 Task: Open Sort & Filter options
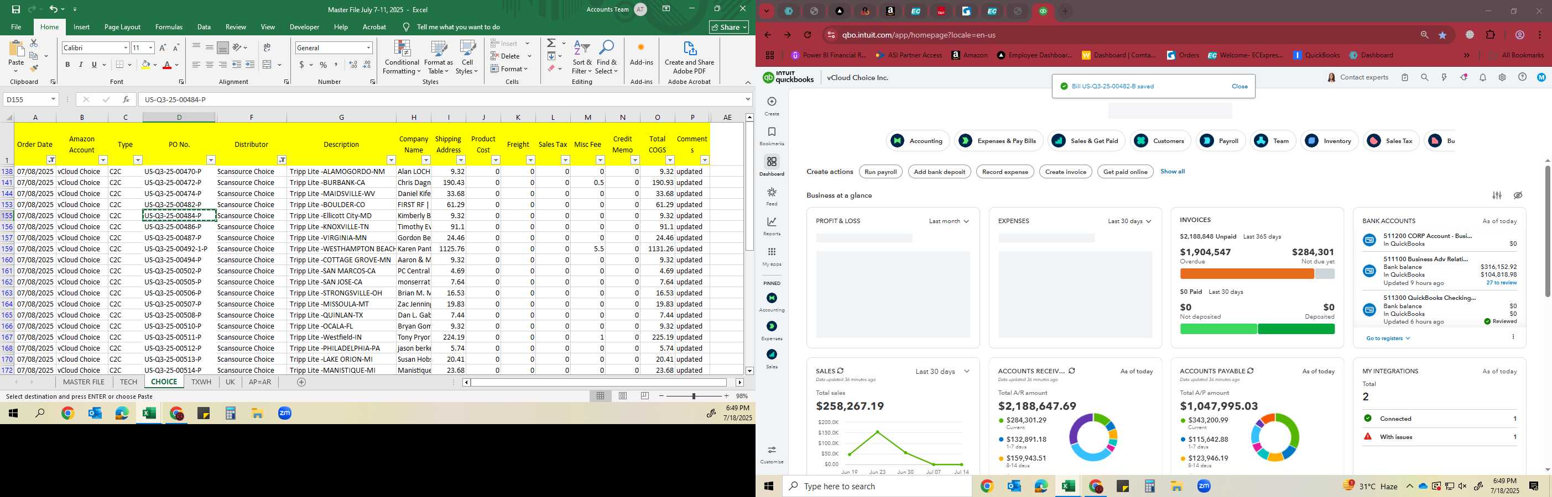coord(582,58)
